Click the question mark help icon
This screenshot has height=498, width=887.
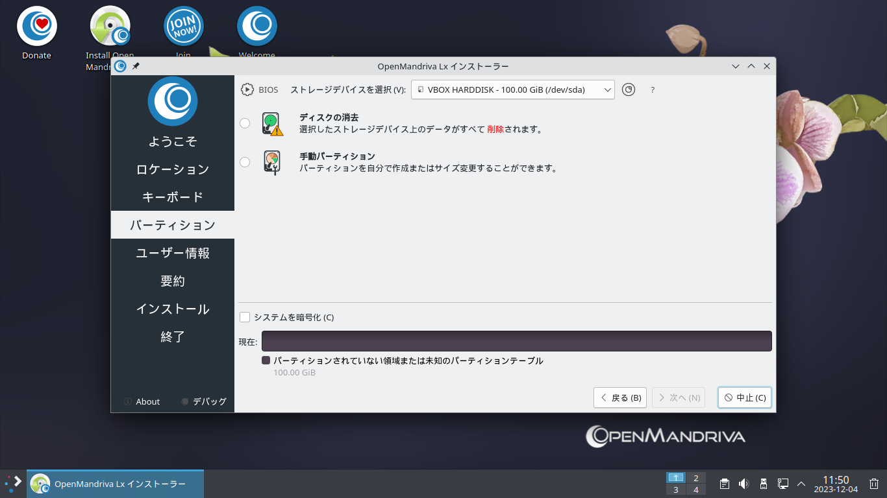tap(653, 90)
